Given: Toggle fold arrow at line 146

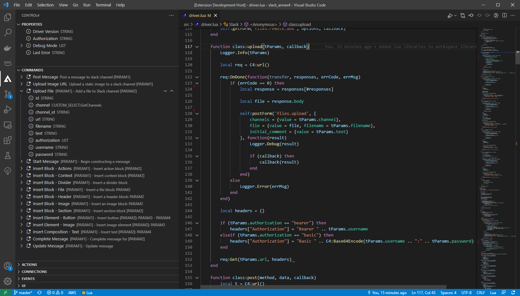Looking at the screenshot, I should coord(197,223).
